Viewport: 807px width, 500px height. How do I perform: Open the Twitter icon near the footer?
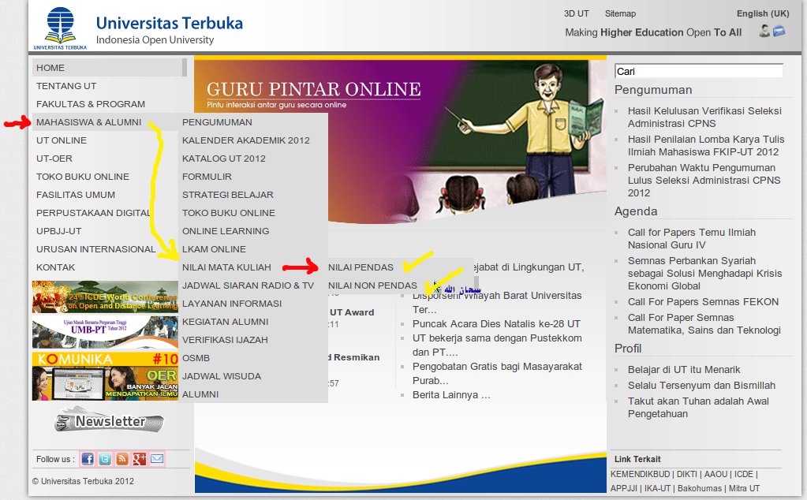click(x=105, y=458)
